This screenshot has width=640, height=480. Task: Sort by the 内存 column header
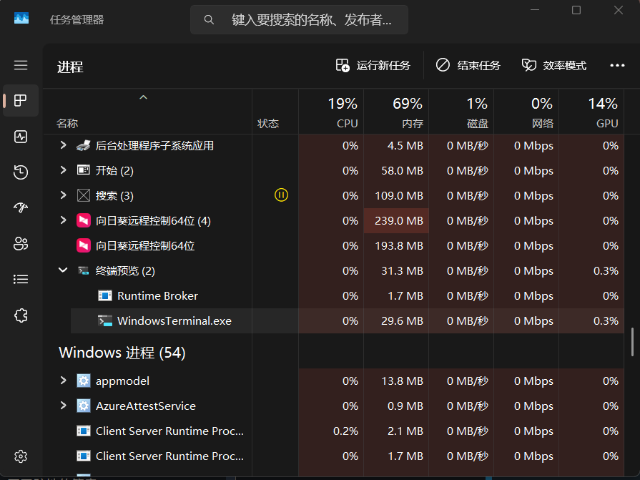click(396, 112)
